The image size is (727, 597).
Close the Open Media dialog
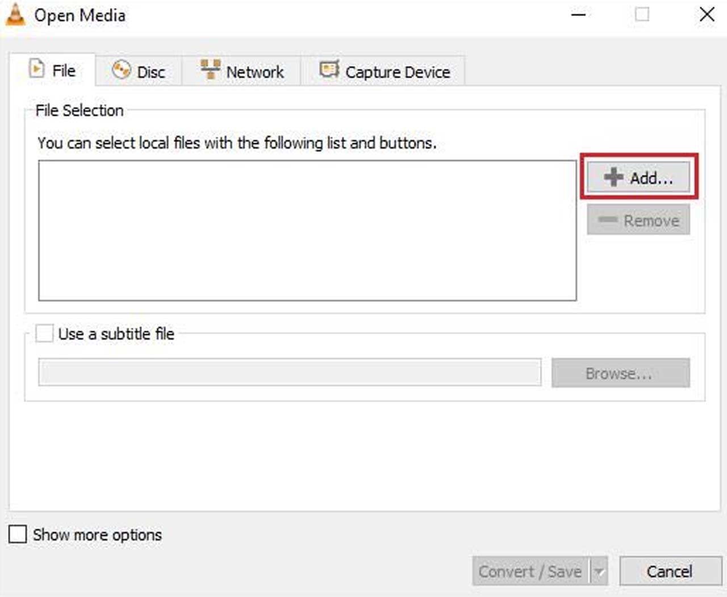pos(707,15)
